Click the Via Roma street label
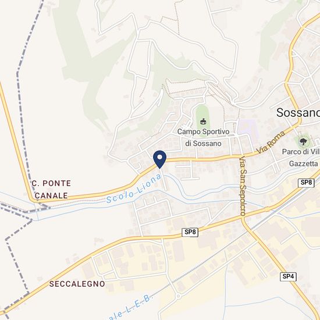The width and height of the screenshot is (320, 320). 271,142
